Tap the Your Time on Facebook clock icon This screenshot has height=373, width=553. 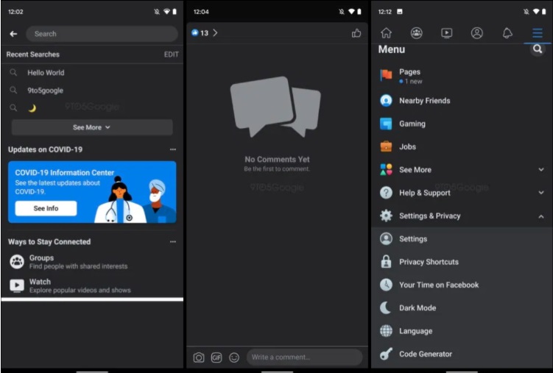tap(386, 285)
